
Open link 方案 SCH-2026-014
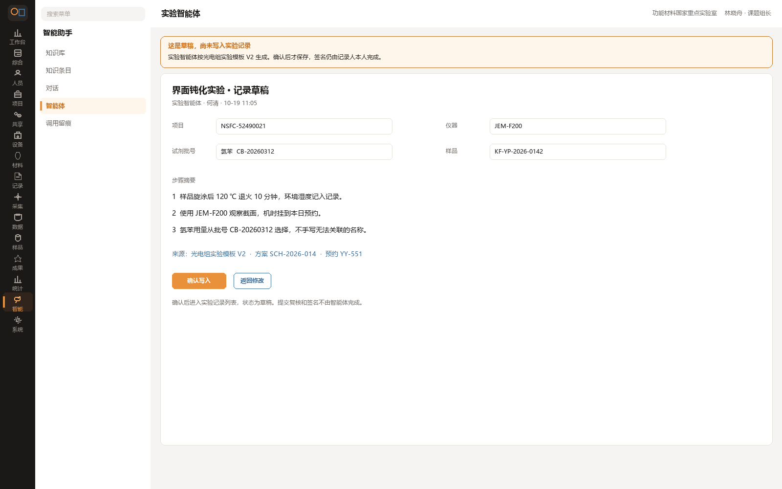click(285, 254)
